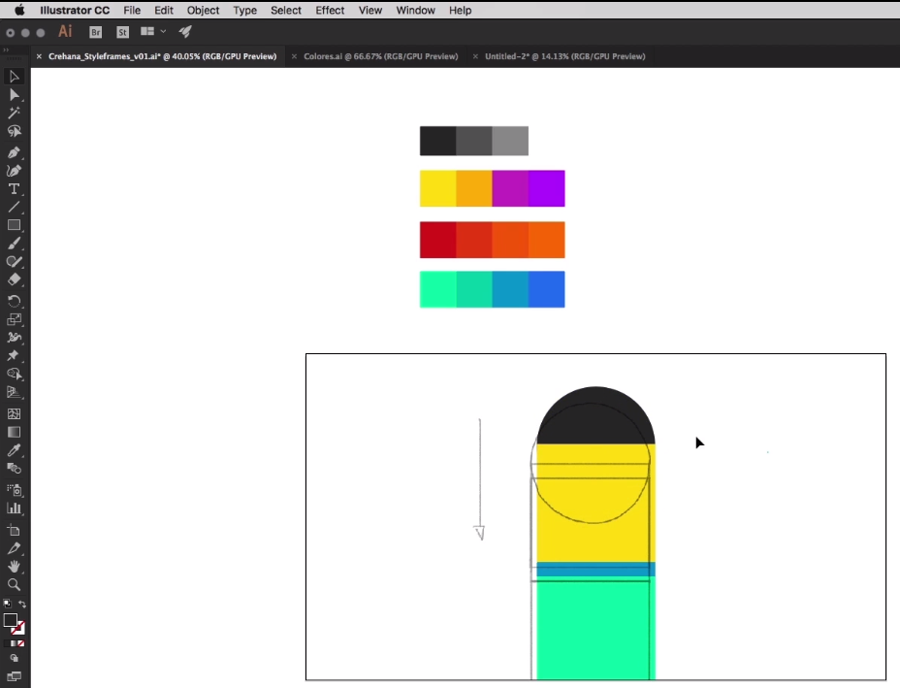The height and width of the screenshot is (688, 900).
Task: Select the Rectangle tool
Action: point(14,226)
